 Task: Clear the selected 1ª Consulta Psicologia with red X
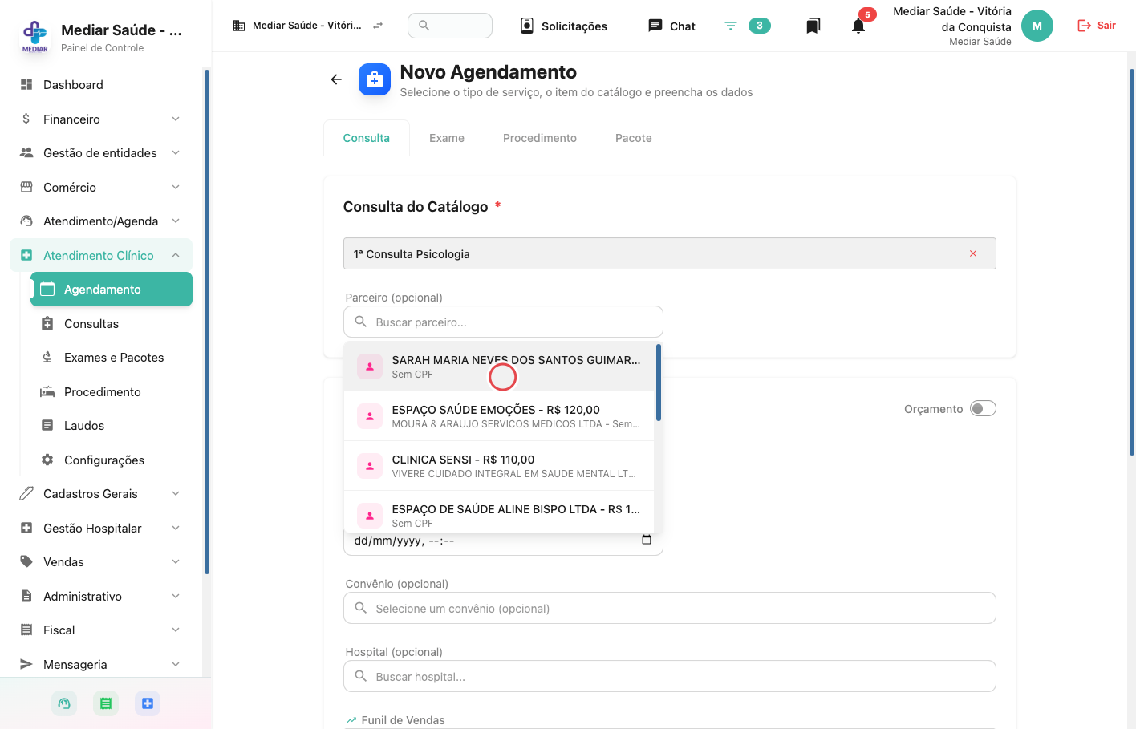973,253
